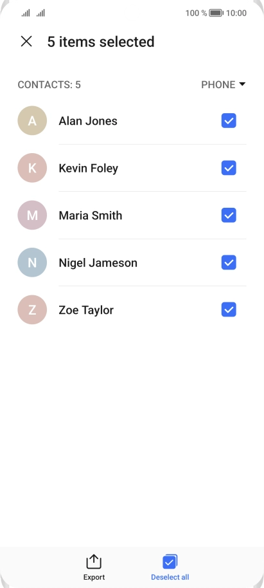Deselect Nigel Jameson's checkbox
Screen dimensions: 264x588
pos(229,262)
